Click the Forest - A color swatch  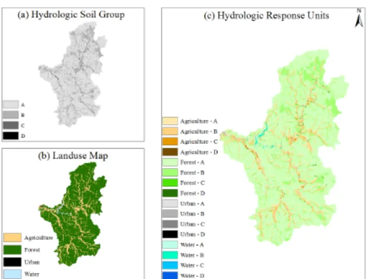tap(170, 162)
